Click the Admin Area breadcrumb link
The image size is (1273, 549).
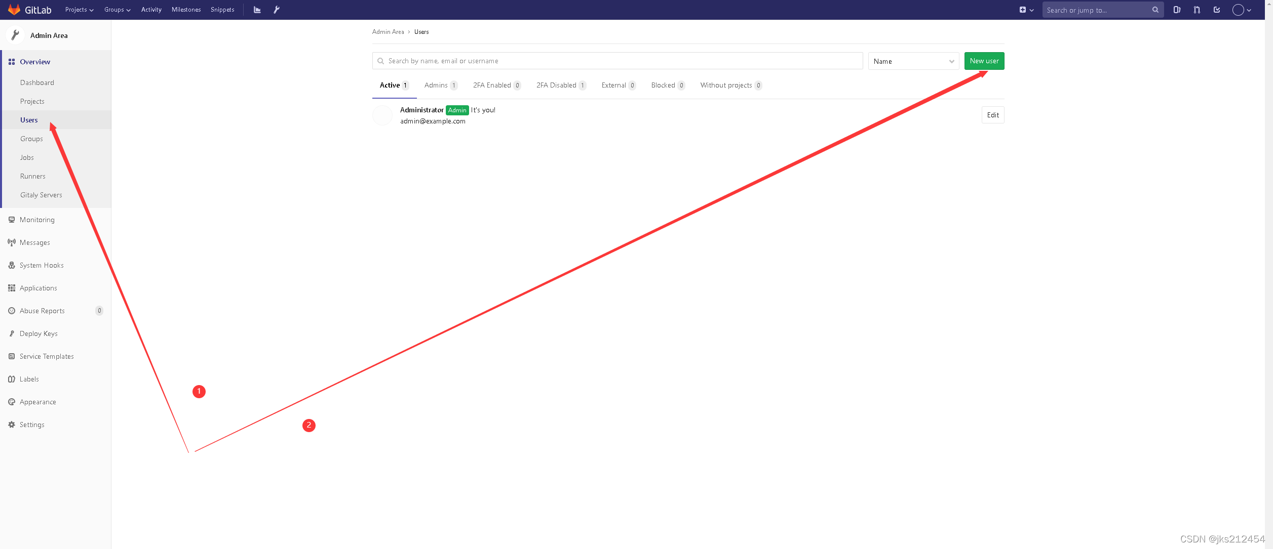(x=388, y=32)
